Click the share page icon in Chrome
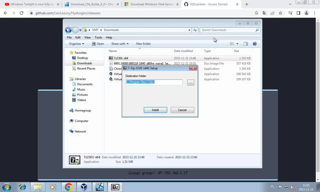 click(272, 13)
